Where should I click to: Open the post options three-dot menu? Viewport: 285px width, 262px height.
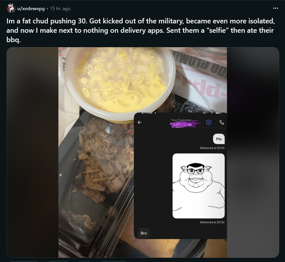275,8
